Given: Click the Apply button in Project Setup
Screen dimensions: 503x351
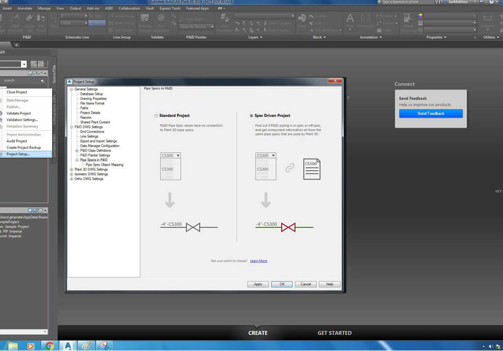Looking at the screenshot, I should 258,284.
